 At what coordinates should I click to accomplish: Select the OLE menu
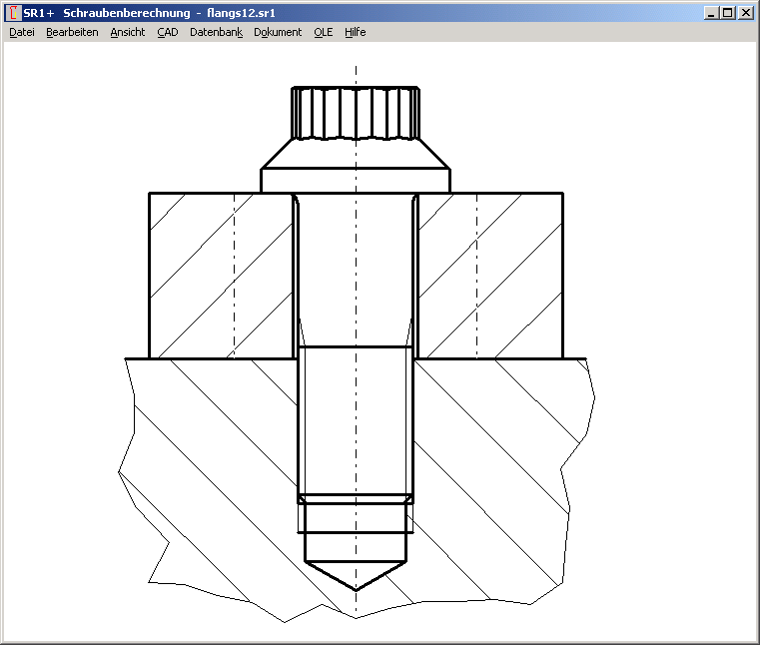click(x=323, y=32)
